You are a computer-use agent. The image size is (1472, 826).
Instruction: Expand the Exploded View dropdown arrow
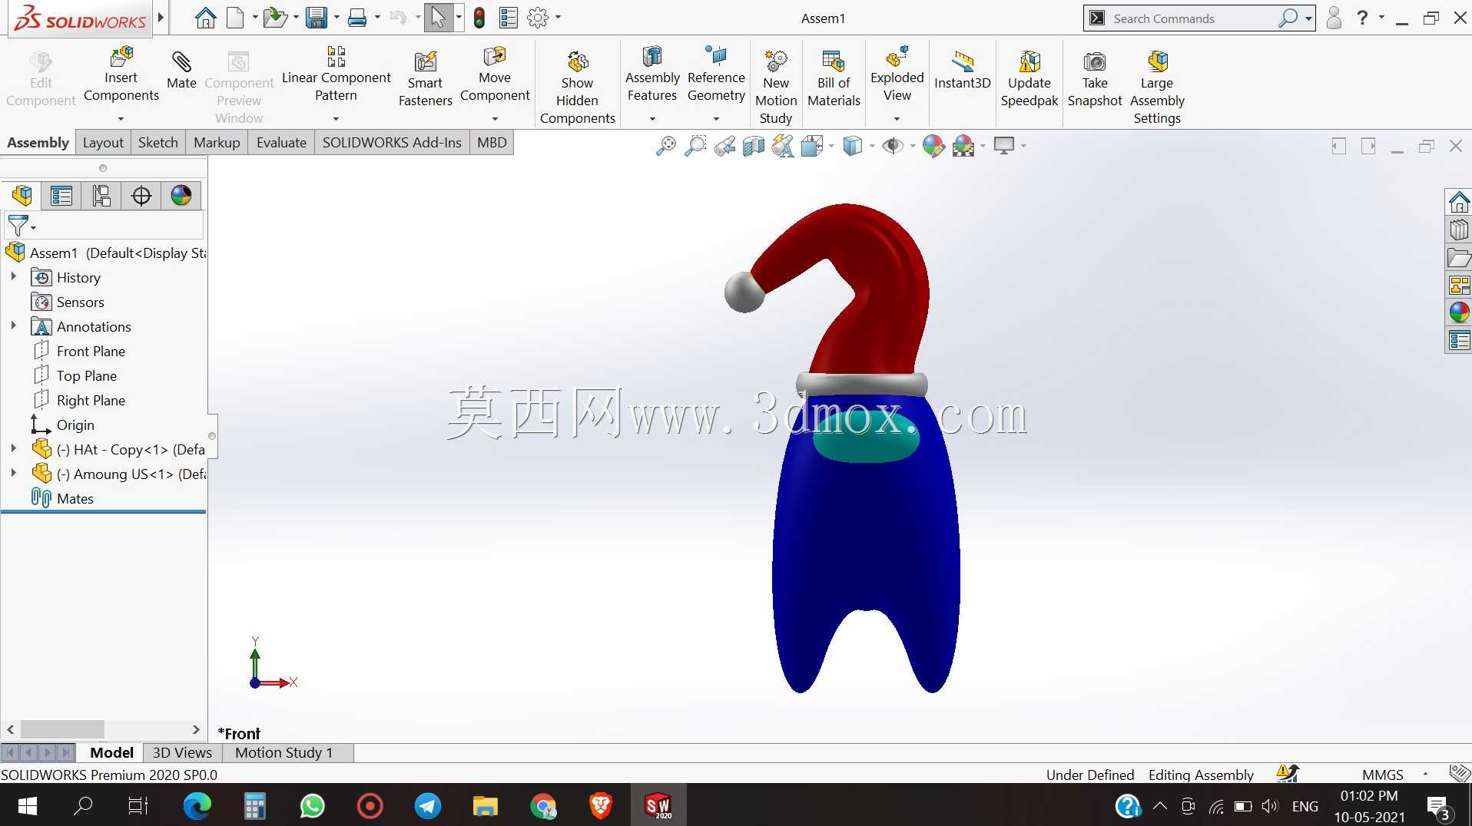(x=897, y=119)
